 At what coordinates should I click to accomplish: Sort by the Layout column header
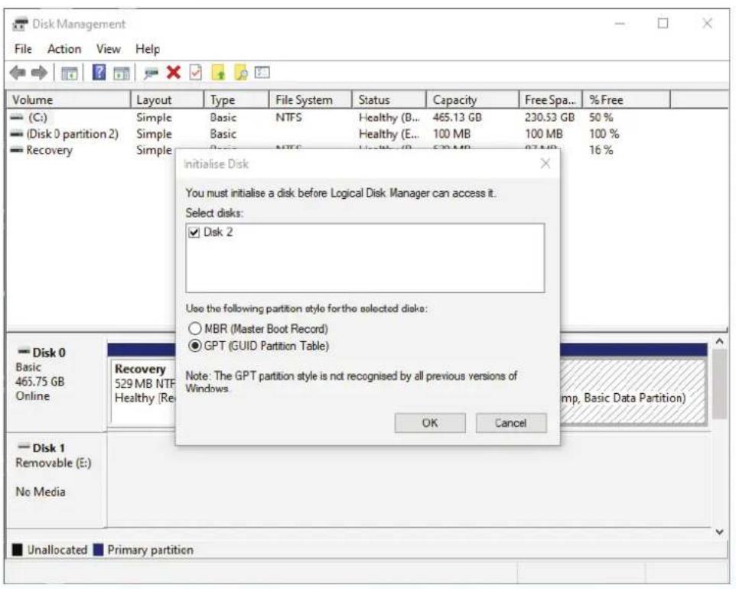click(167, 100)
